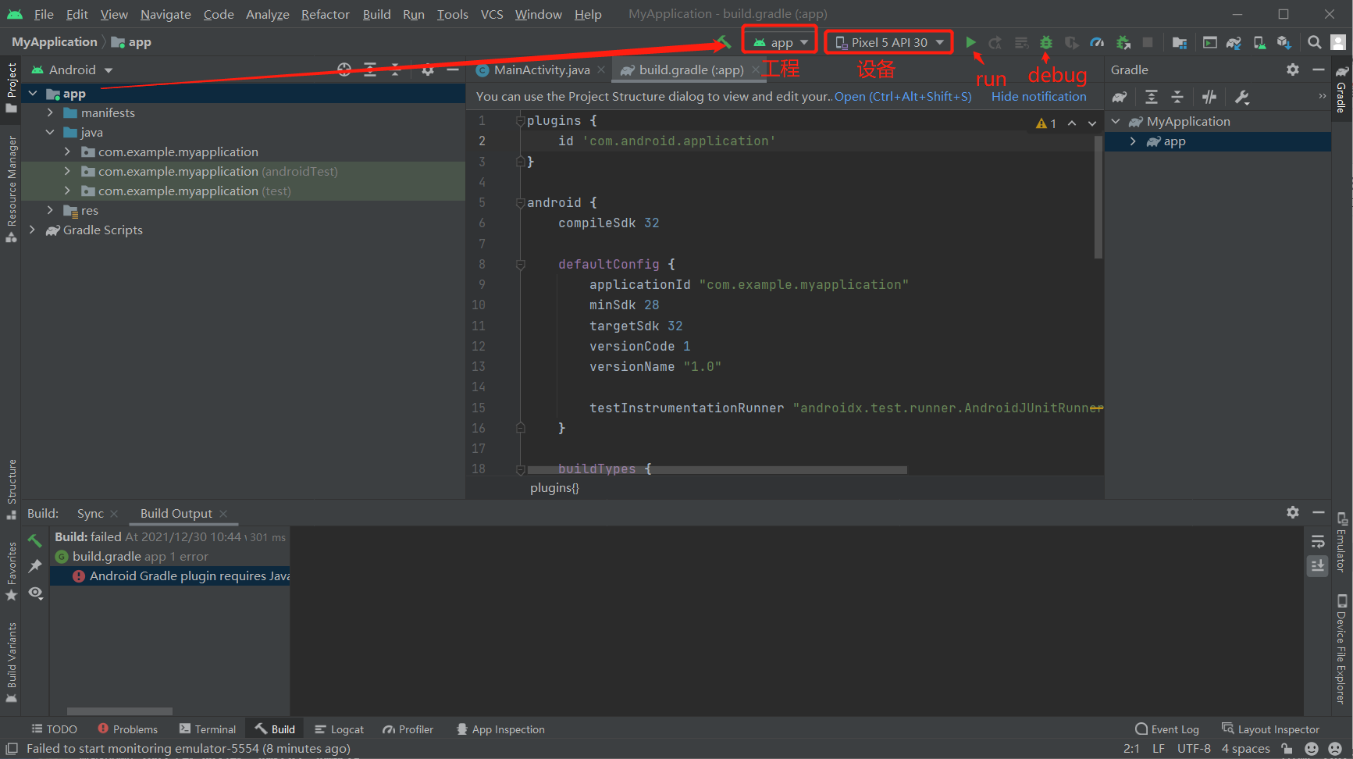Click the editor horizontal scrollbar

[717, 470]
